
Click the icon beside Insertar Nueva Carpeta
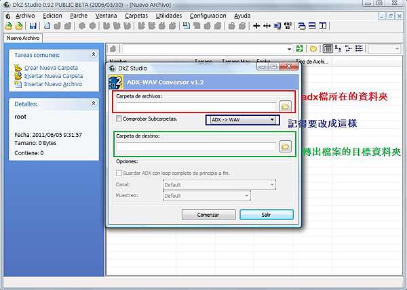pos(18,76)
